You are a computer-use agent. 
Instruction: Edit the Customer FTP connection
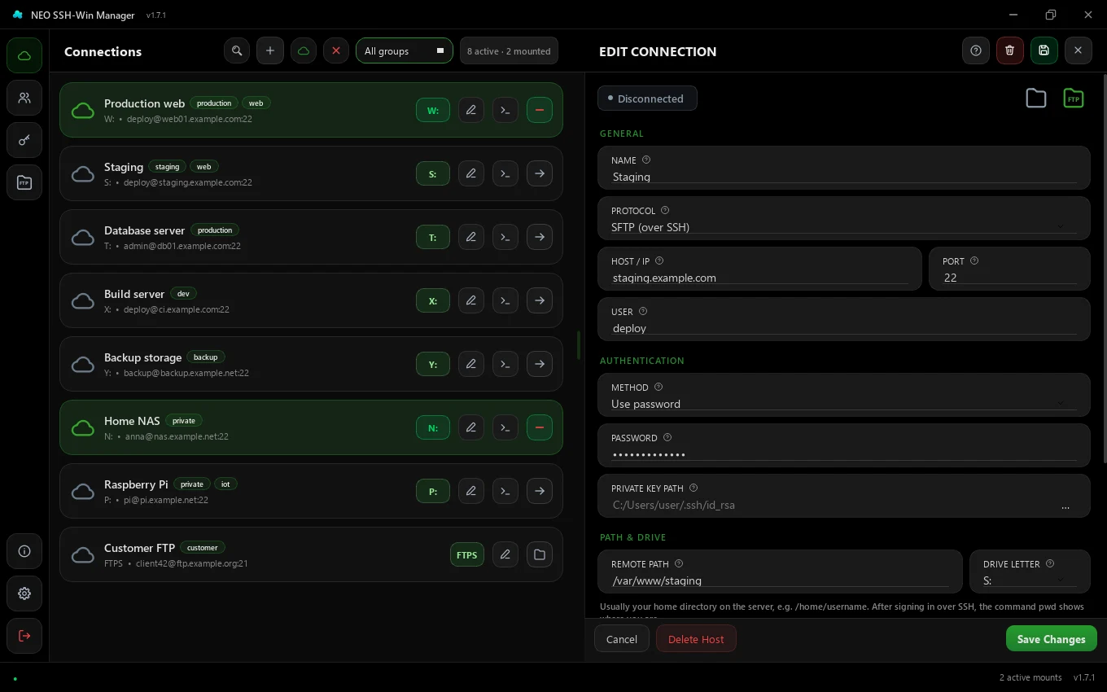tap(505, 554)
